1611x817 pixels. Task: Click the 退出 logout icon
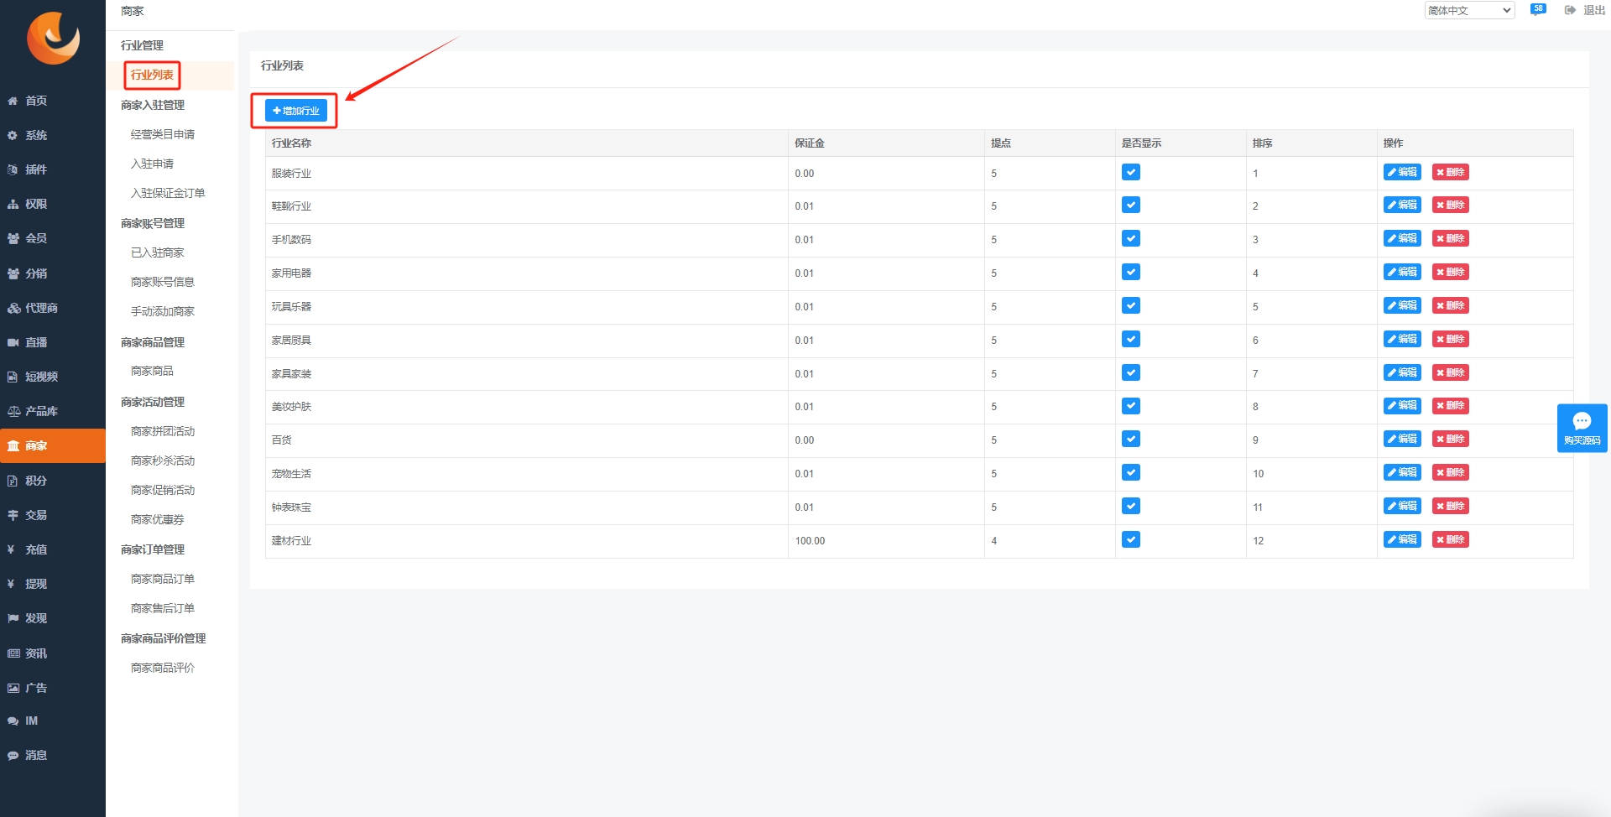click(x=1570, y=10)
